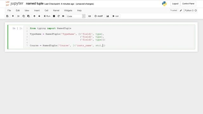Open the cell type Code dropdown
The width and height of the screenshot is (203, 114).
(76, 16)
